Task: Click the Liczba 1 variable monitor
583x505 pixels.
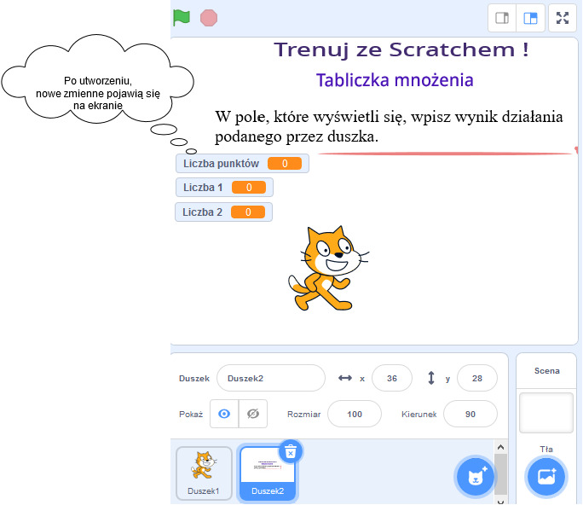Action: point(224,187)
